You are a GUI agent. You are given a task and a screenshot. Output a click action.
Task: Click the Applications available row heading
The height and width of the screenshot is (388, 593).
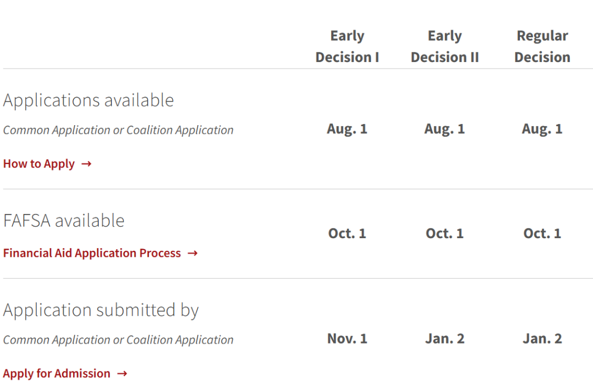[88, 100]
